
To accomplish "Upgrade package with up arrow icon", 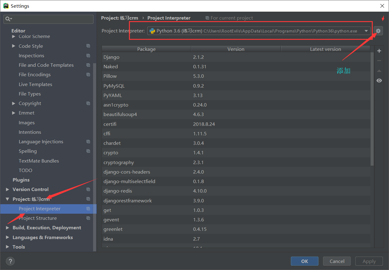I will coord(379,71).
